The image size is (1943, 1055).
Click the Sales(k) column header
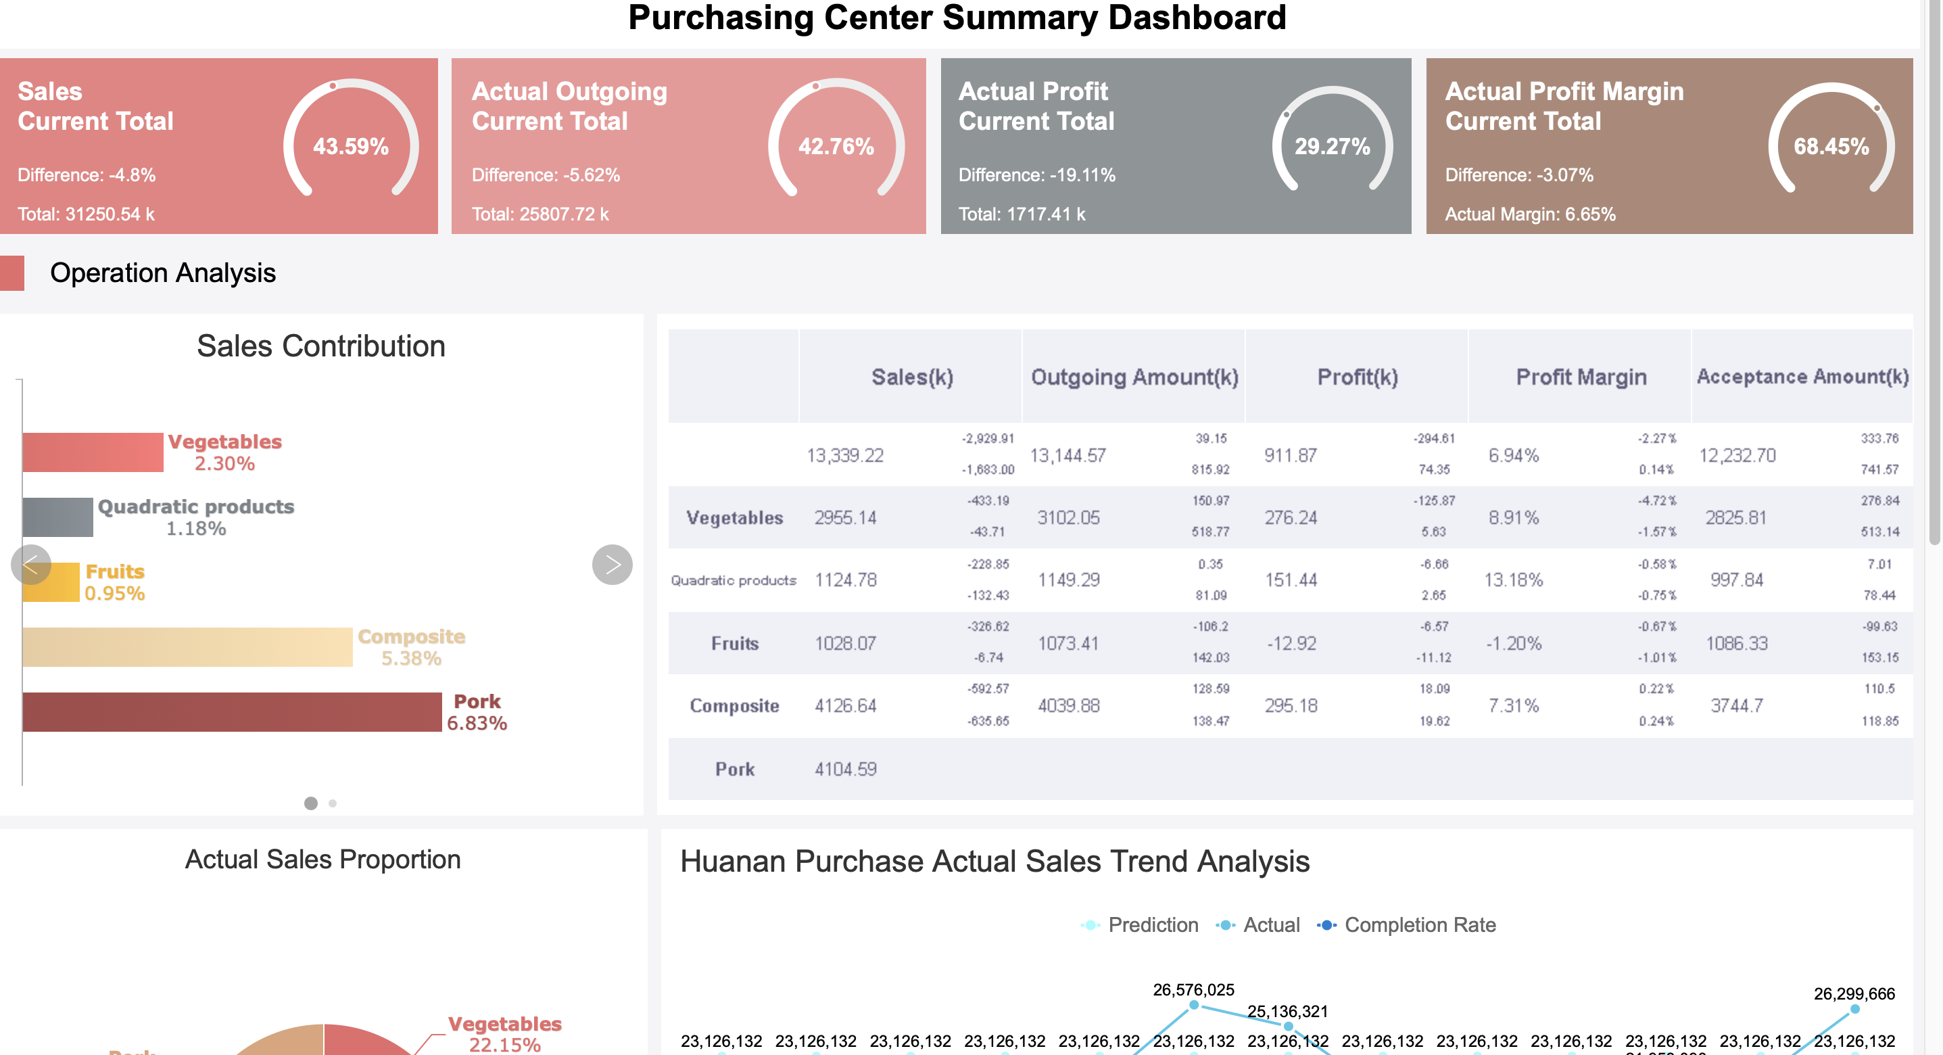911,376
